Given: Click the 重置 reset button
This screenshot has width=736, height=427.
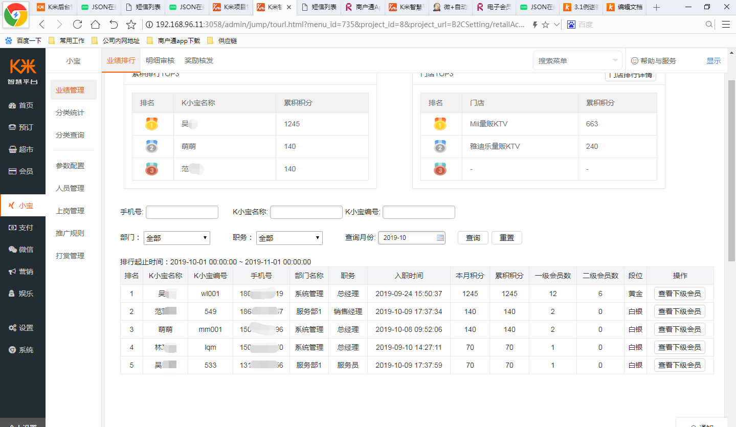Looking at the screenshot, I should (507, 238).
